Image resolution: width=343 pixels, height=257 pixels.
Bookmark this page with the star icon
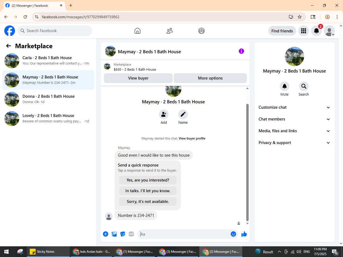click(x=300, y=17)
